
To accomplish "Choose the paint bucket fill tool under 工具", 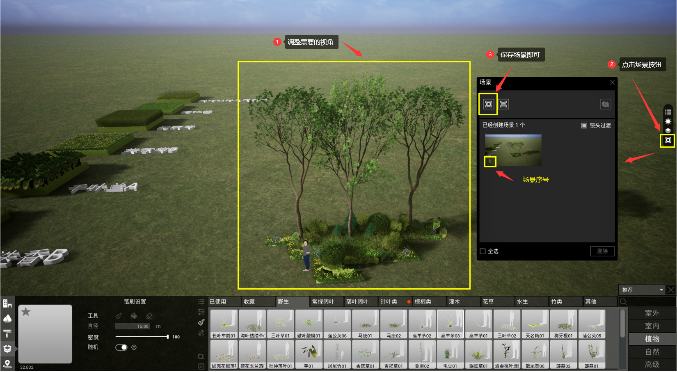I will (134, 315).
